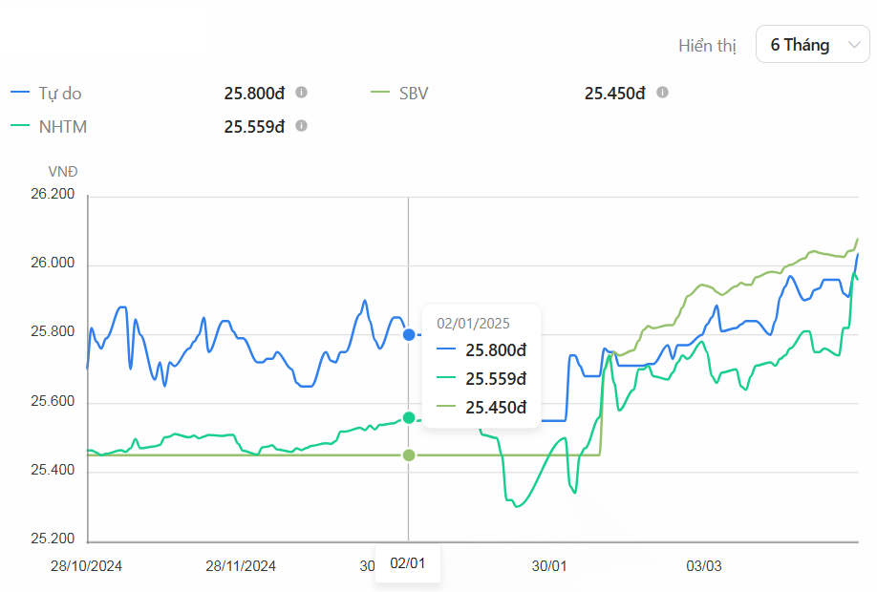Hide the SBV series via legend label
Screen dimensions: 877x592
tap(413, 94)
